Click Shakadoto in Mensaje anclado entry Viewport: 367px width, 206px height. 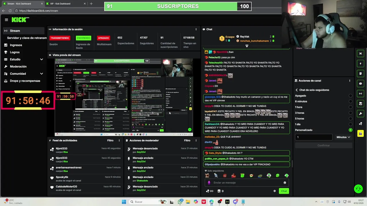(x=142, y=181)
